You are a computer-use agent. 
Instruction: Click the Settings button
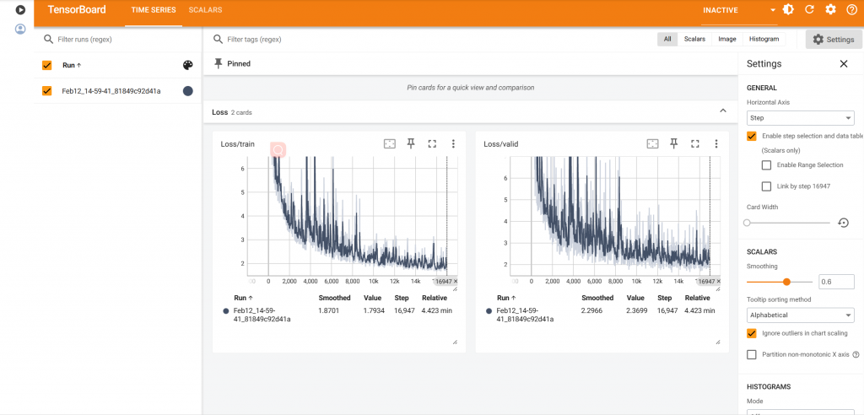tap(834, 40)
